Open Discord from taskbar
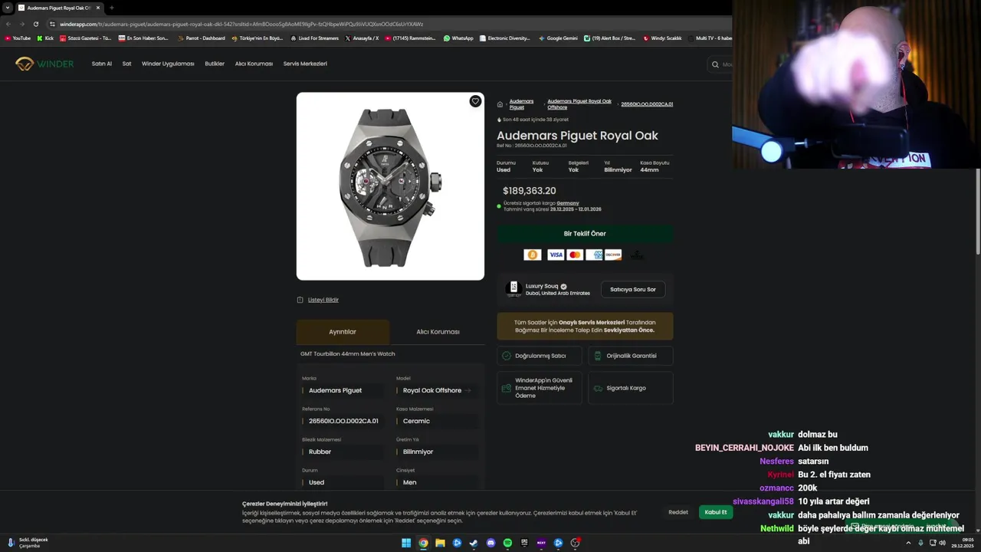This screenshot has height=552, width=981. (x=490, y=543)
